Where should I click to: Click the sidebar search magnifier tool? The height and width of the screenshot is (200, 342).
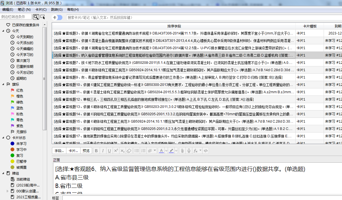(36, 17)
